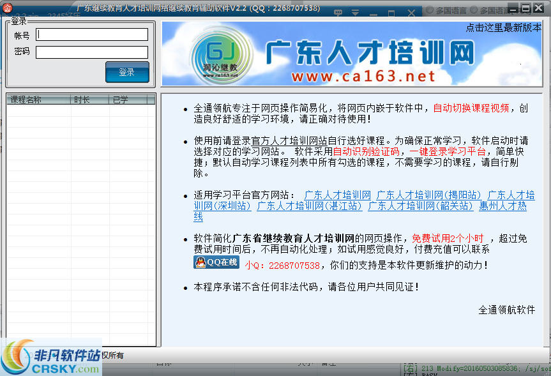Click the chat bubble icon in background title bar
Screen dimensions: 551x376
338,13
